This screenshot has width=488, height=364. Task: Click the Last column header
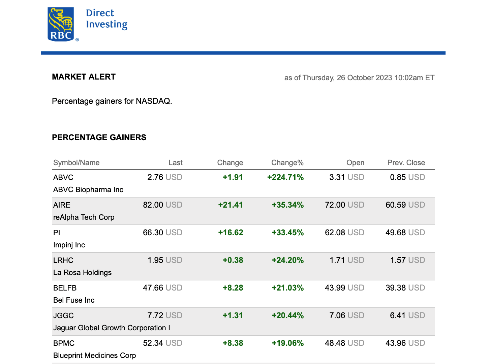pos(175,163)
